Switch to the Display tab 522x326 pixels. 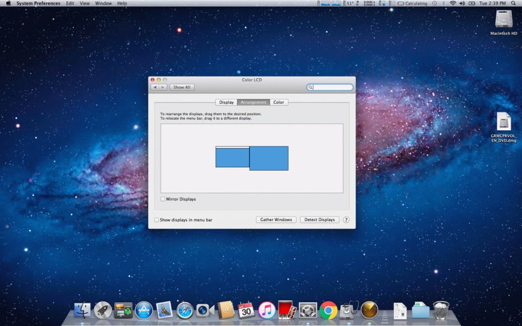click(x=227, y=102)
